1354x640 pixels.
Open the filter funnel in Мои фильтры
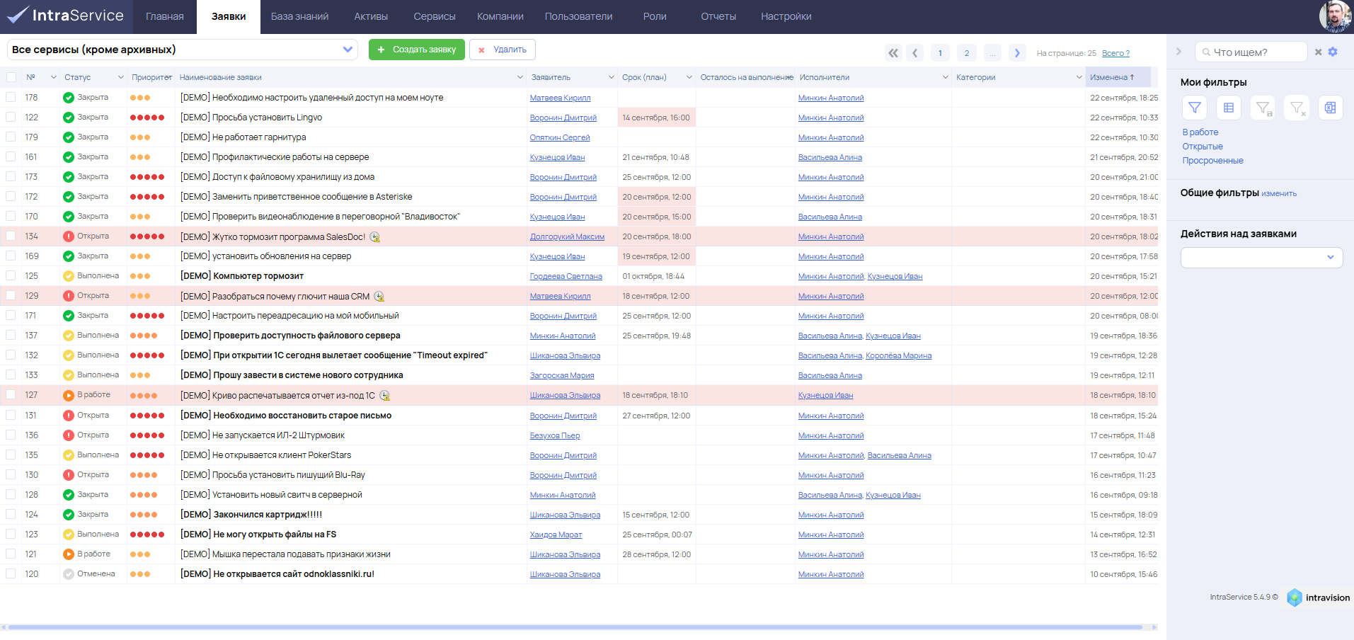tap(1195, 108)
